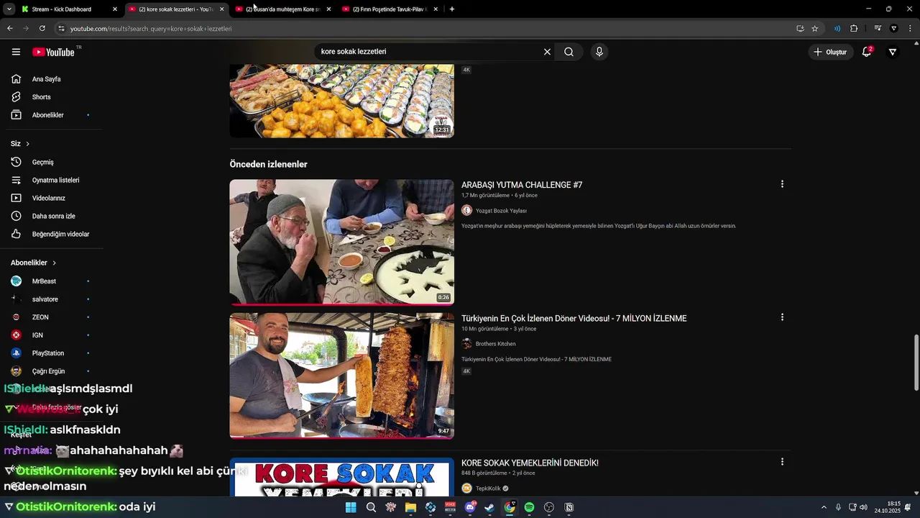The image size is (920, 518).
Task: Open PlayStation channel subscription
Action: click(47, 353)
